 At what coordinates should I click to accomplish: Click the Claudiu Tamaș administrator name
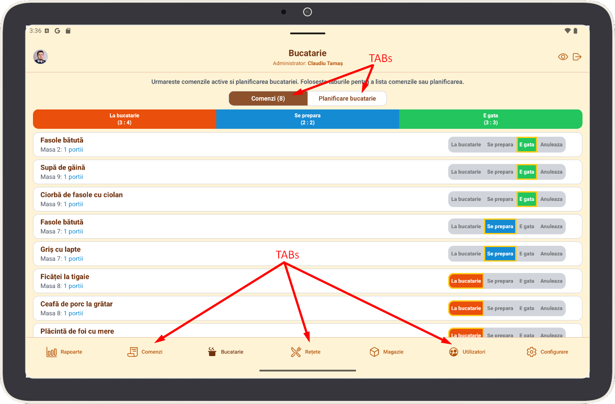325,63
